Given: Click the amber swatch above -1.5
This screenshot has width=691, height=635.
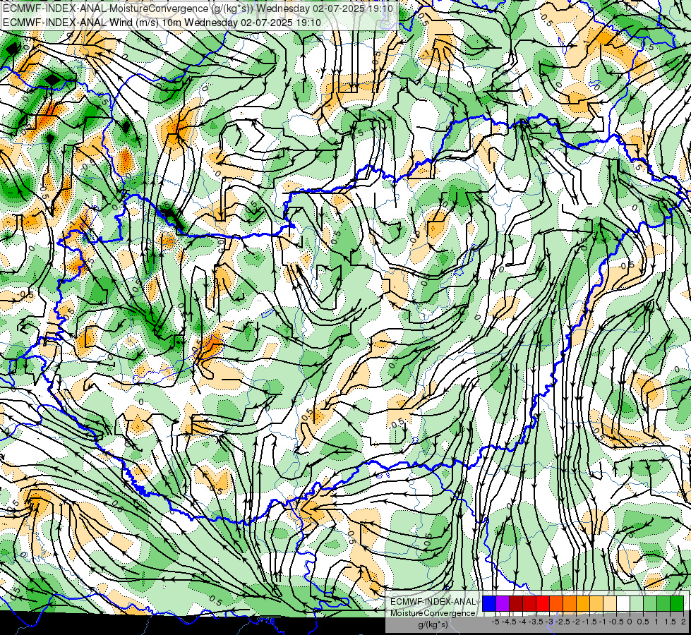Looking at the screenshot, I should 583,603.
